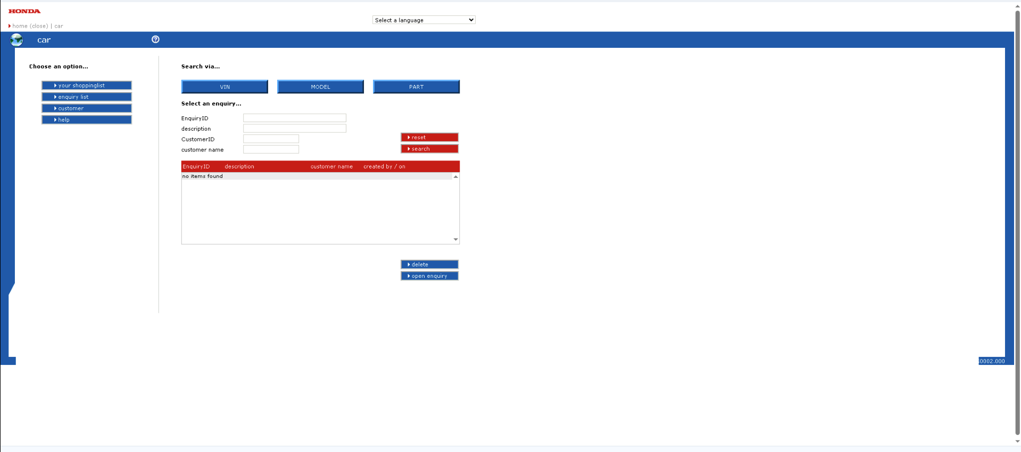Select the customer option
1021x452 pixels.
pos(87,108)
